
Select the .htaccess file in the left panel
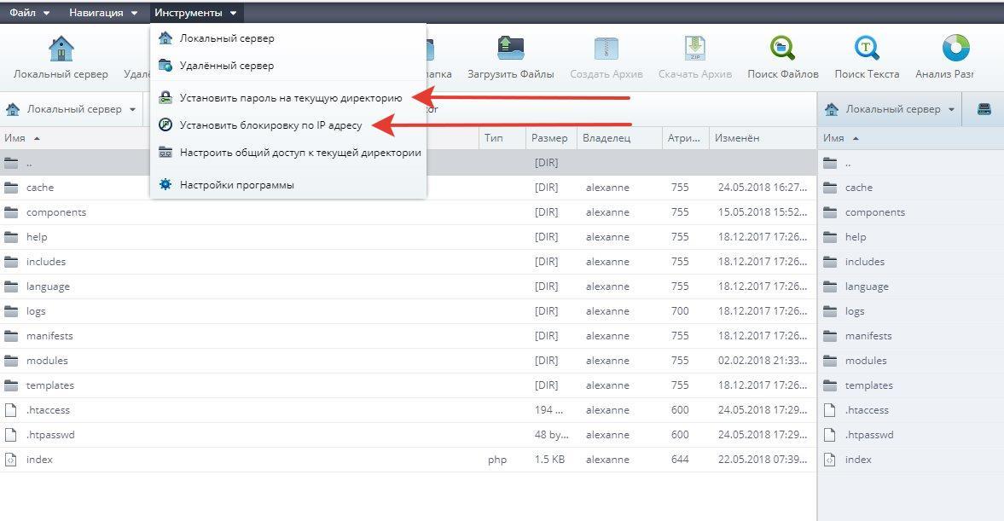pos(408,410)
